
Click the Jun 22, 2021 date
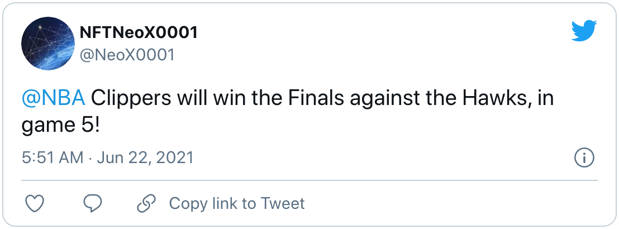145,158
